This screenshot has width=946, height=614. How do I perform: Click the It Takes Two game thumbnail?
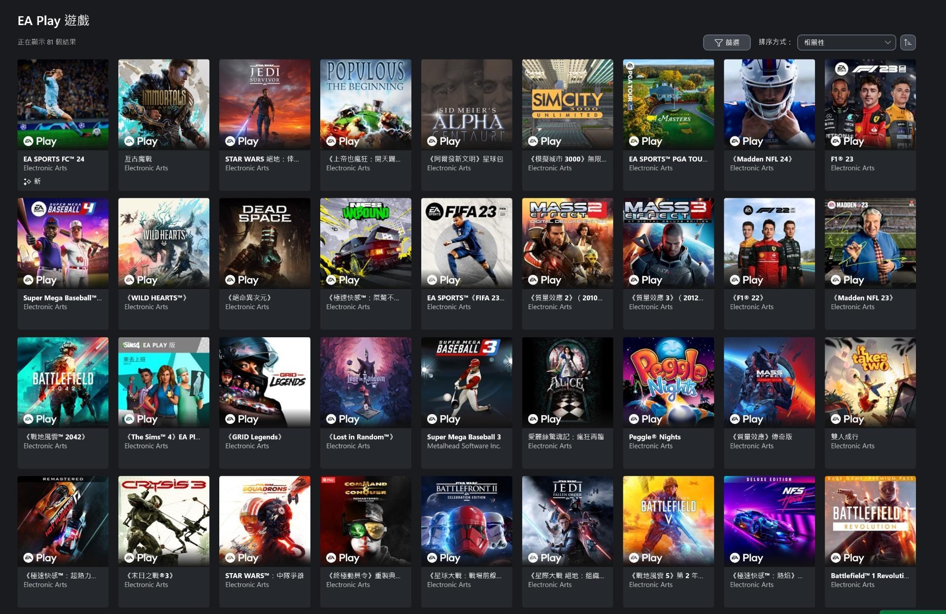click(870, 382)
